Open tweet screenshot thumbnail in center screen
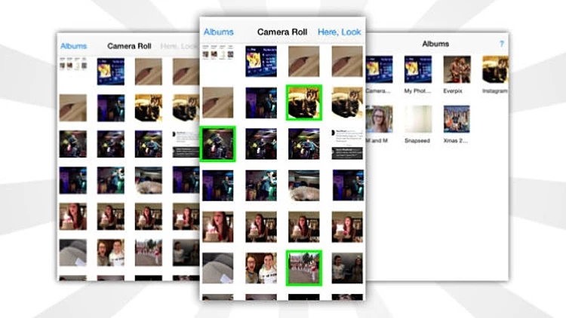This screenshot has width=566, height=318. pyautogui.click(x=347, y=144)
